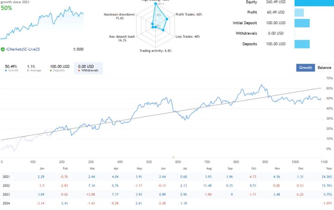Click the Loss Trades point on radar chart
334x210 pixels.
coord(163,30)
